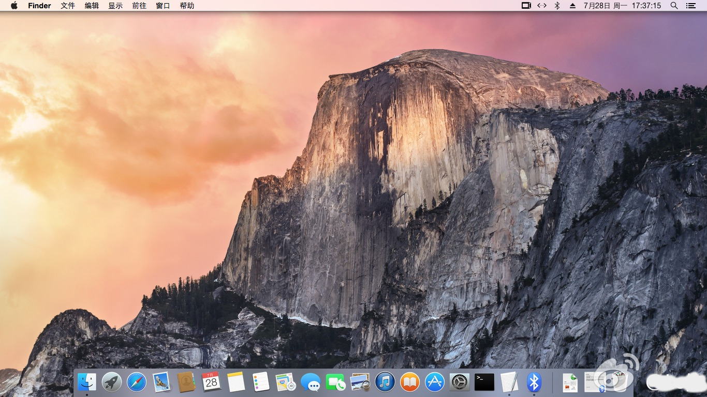
Task: Launch Safari compass icon in Dock
Action: (137, 383)
